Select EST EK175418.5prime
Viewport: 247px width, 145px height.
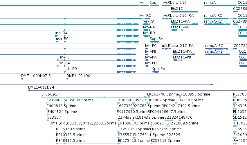click(134, 141)
